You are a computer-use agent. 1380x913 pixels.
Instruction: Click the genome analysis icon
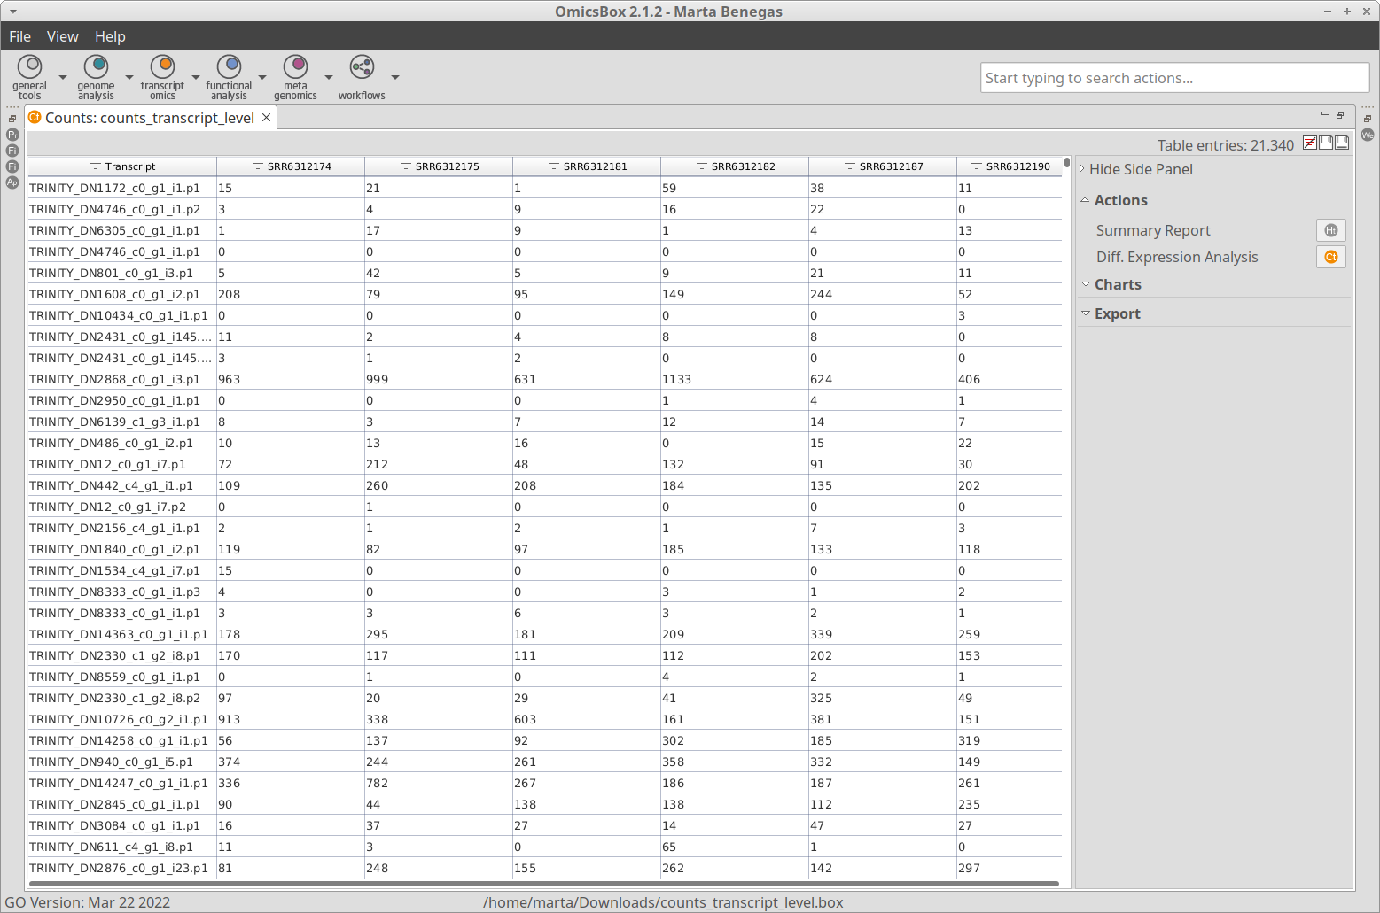click(96, 68)
